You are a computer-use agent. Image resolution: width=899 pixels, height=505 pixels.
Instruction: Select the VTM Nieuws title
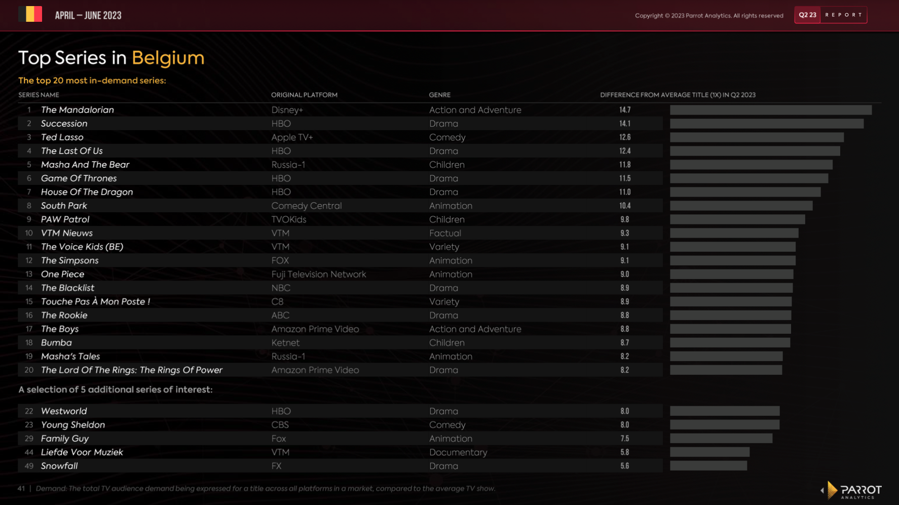click(66, 233)
